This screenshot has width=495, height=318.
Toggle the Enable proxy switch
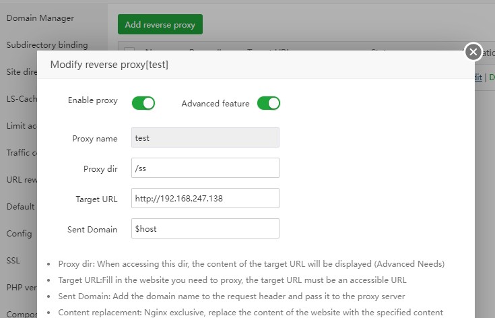143,103
